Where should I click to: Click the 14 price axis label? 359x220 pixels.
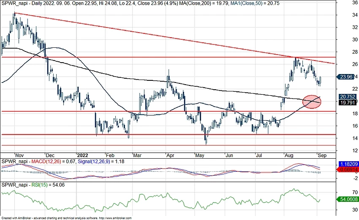point(355,138)
